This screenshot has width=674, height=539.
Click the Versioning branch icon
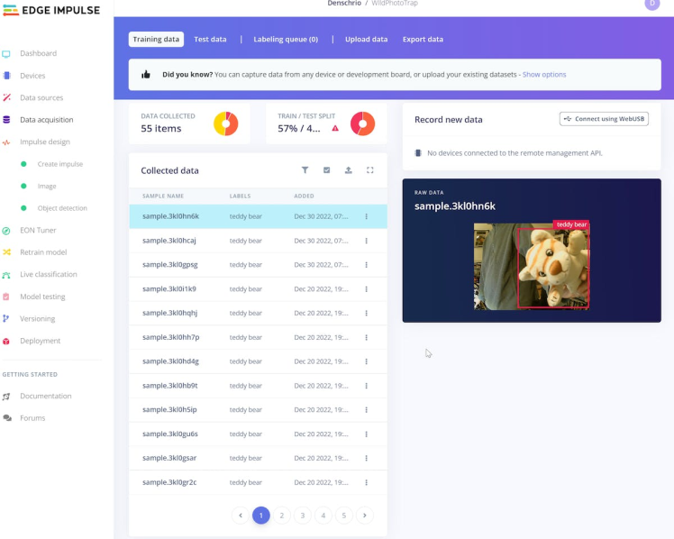point(6,318)
